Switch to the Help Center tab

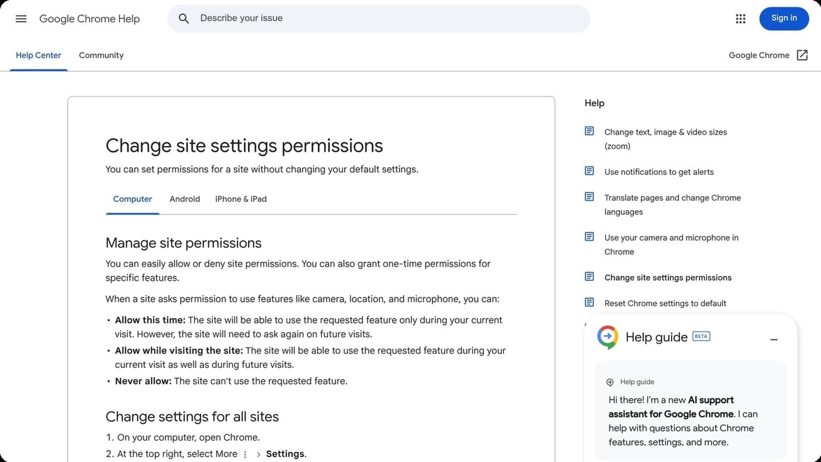coord(38,55)
